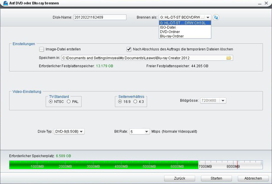Click the Abbrechen button
Viewport: 272px width, 184px height.
(x=253, y=178)
